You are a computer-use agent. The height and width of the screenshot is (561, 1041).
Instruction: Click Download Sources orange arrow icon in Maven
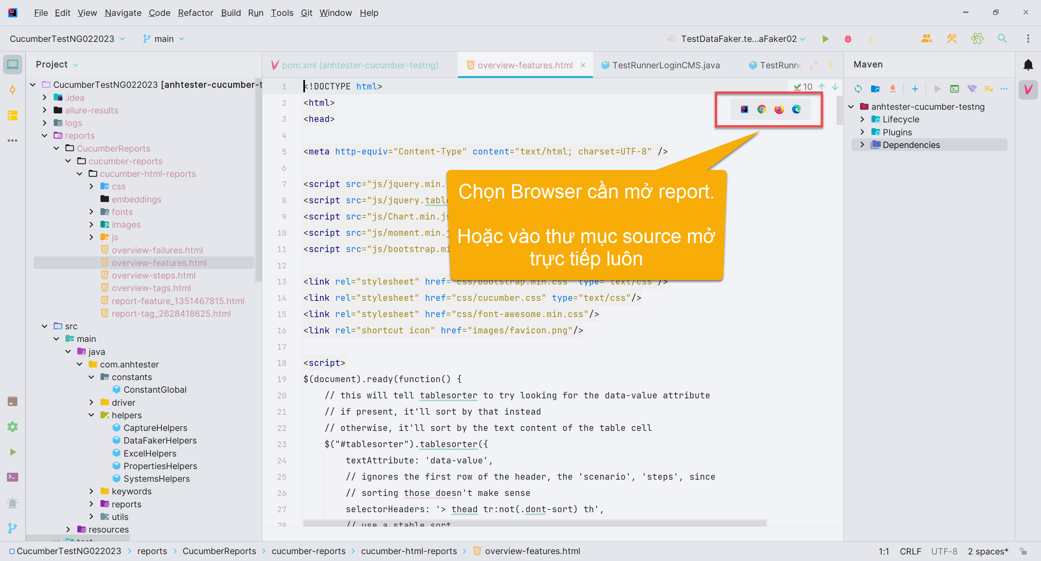click(893, 89)
